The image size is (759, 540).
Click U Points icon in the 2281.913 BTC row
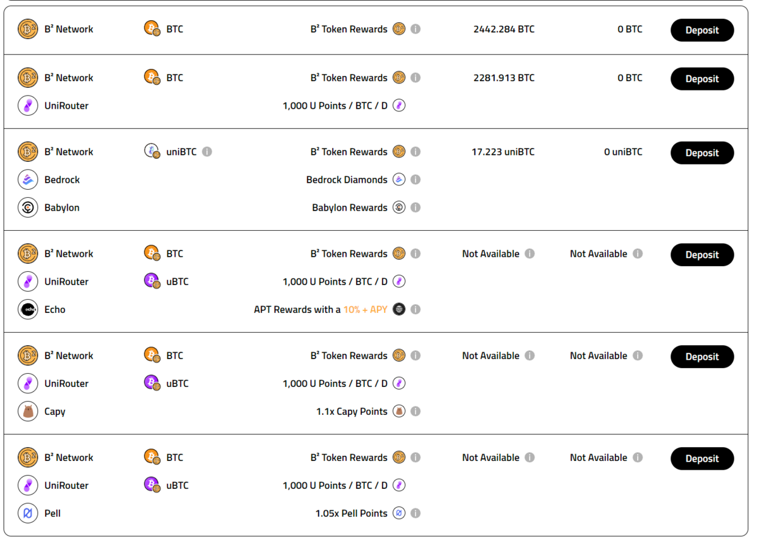399,106
